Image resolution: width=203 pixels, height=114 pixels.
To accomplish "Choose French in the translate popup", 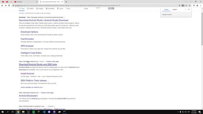I will coord(166,9).
